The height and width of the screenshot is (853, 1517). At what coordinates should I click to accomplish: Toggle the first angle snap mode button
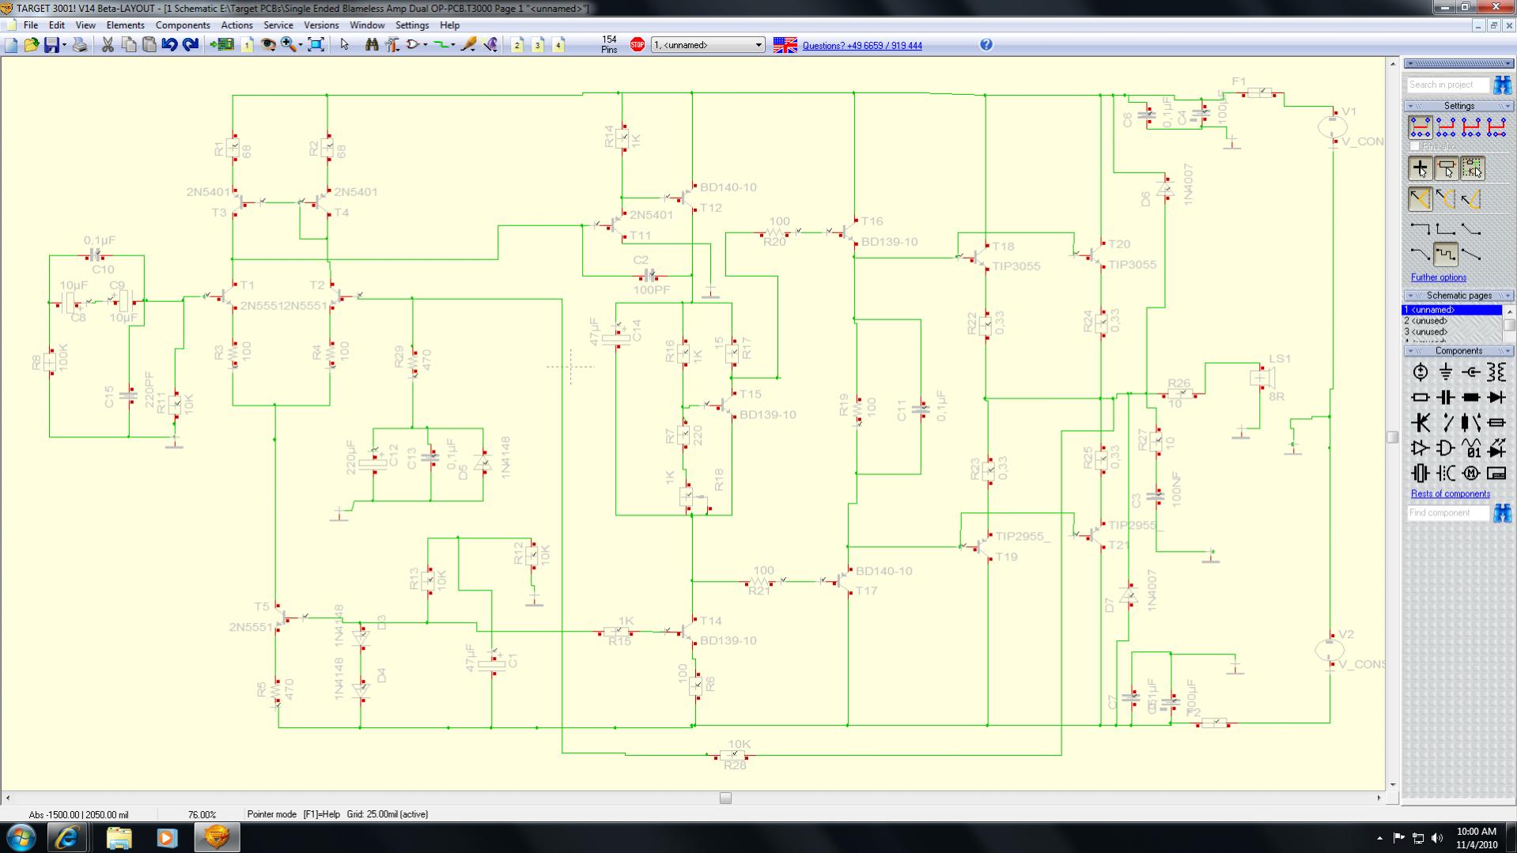[1421, 199]
